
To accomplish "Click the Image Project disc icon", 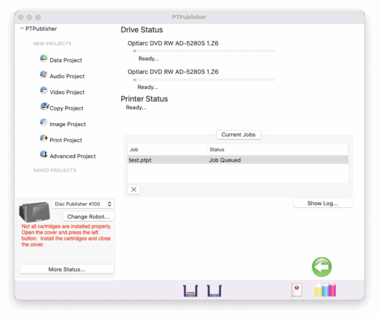I will click(x=44, y=123).
